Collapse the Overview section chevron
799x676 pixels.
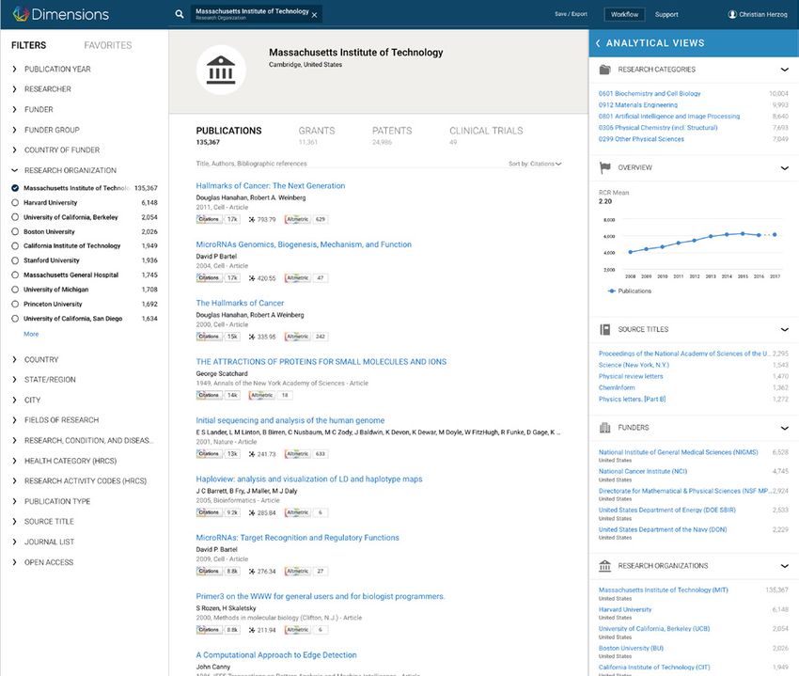(x=785, y=167)
